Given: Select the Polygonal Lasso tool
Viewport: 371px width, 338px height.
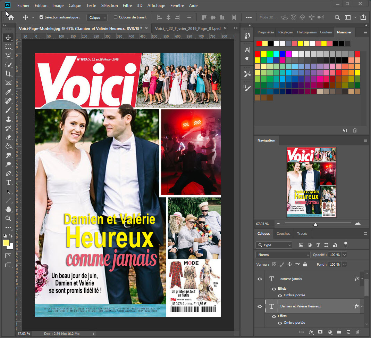Looking at the screenshot, I should (8, 56).
